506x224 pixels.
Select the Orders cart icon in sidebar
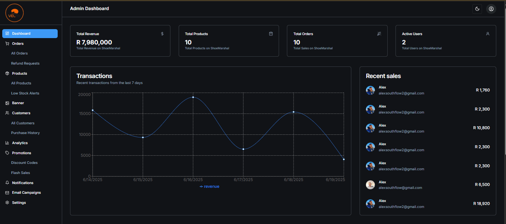coord(7,43)
